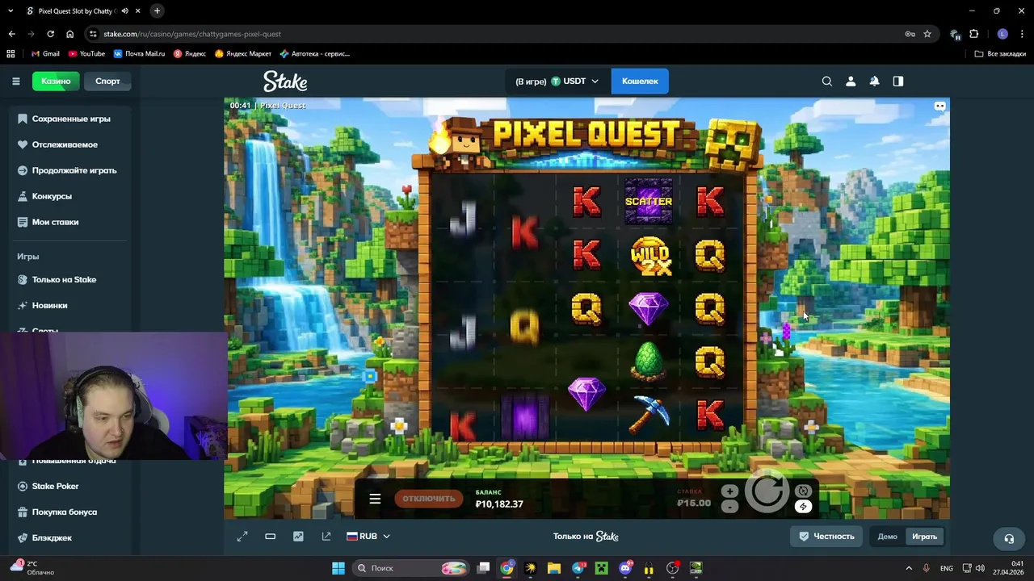Screen dimensions: 1034x581
Task: Open the extensions puzzle icon
Action: [x=973, y=34]
